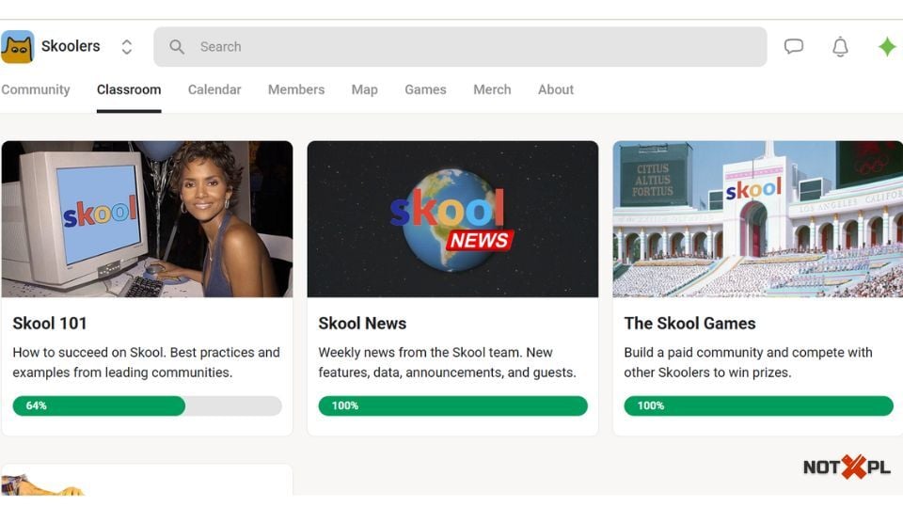Open the Skool News course thumbnail
The width and height of the screenshot is (903, 508).
pos(452,219)
